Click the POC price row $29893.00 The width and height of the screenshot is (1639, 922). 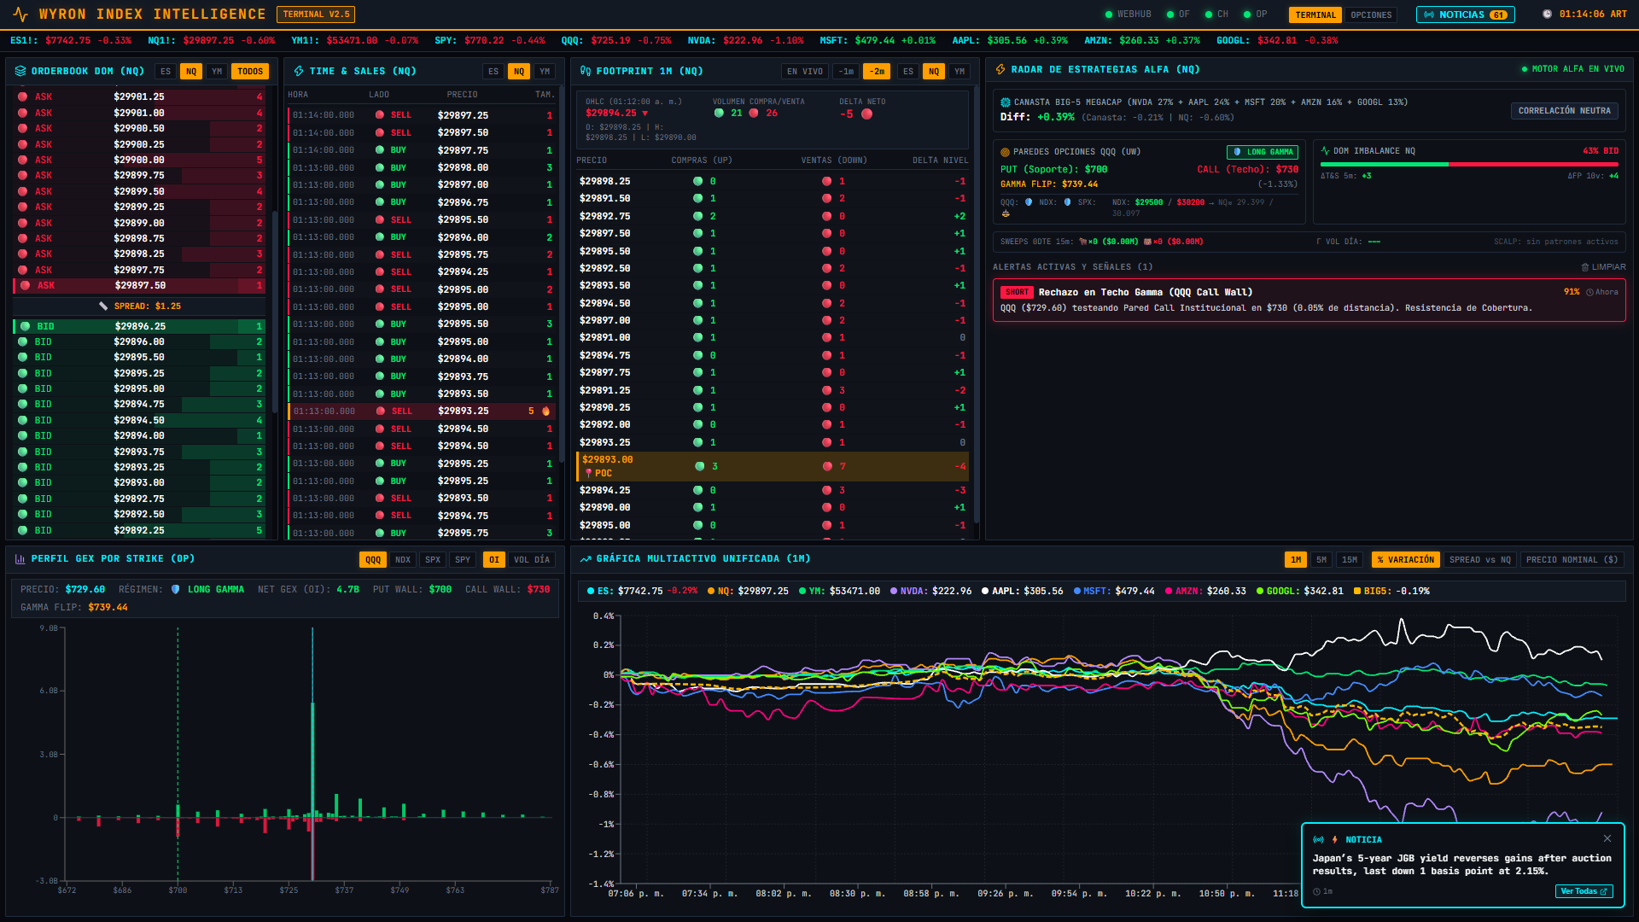tap(773, 466)
